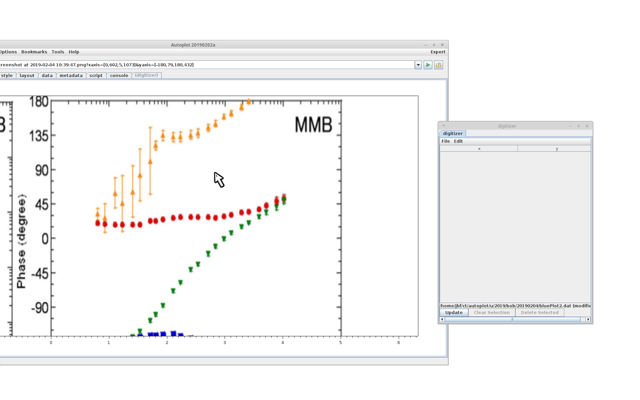Click the bluePlot2.dat file path text
The width and height of the screenshot is (640, 400).
515,306
